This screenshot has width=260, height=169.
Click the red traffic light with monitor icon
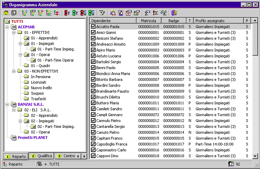[x=83, y=13]
